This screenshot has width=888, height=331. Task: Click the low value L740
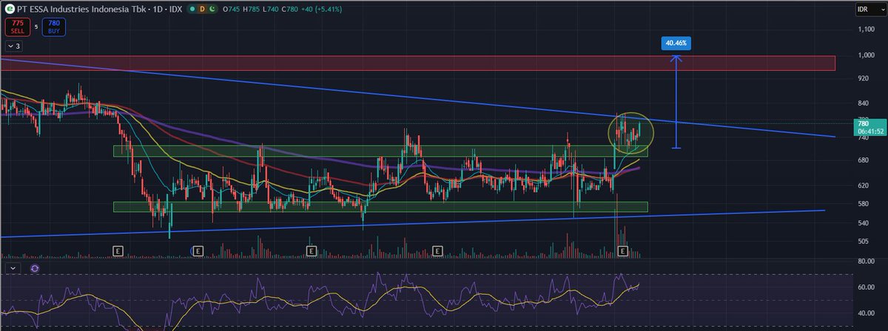pyautogui.click(x=271, y=9)
